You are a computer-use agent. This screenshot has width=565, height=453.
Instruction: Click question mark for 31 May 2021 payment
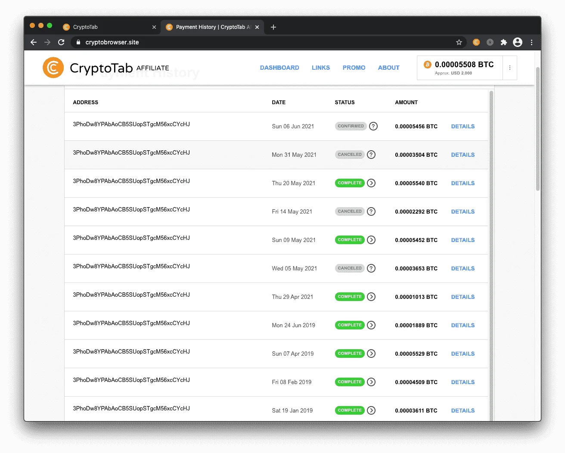[371, 155]
